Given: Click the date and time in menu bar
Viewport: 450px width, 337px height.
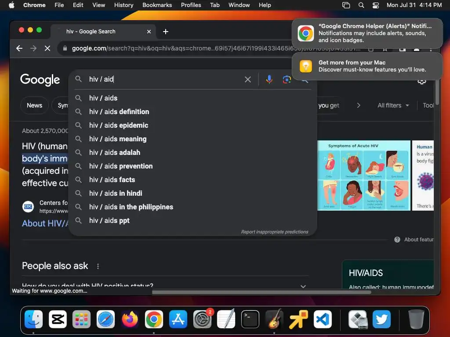Looking at the screenshot, I should click(x=414, y=5).
